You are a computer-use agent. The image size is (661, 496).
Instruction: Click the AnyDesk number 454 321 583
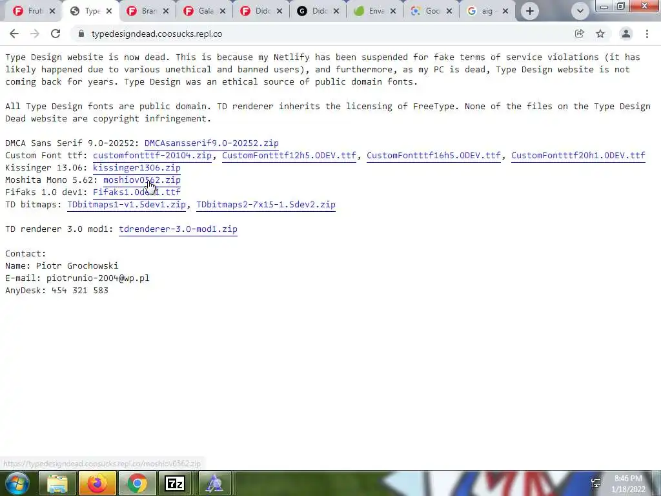(79, 290)
